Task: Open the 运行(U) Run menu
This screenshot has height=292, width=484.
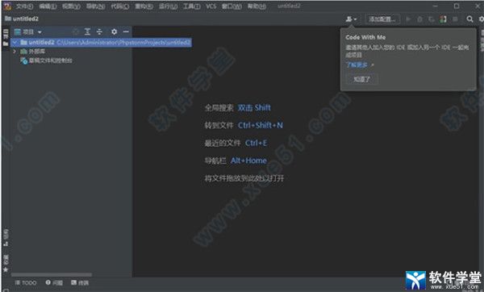Action: point(168,6)
